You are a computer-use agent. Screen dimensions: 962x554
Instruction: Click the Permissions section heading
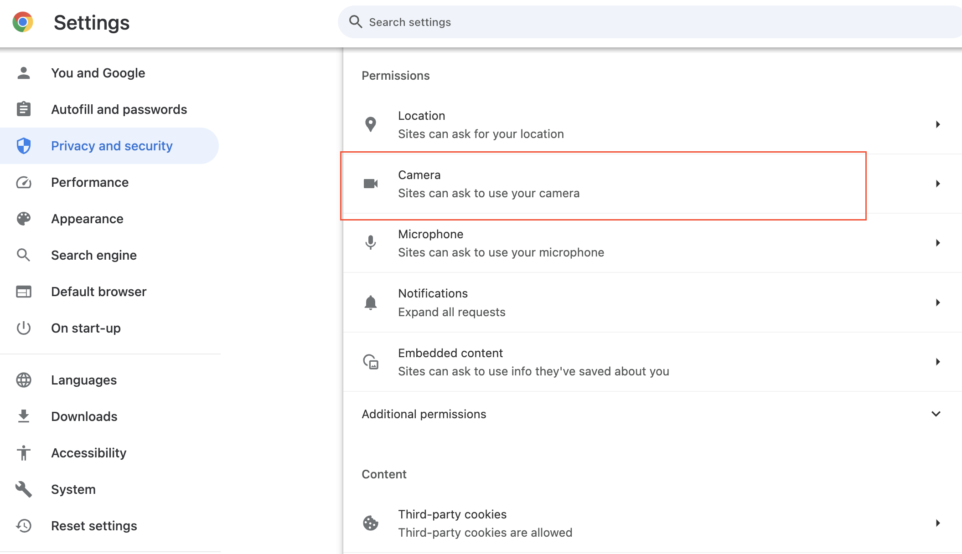(395, 76)
